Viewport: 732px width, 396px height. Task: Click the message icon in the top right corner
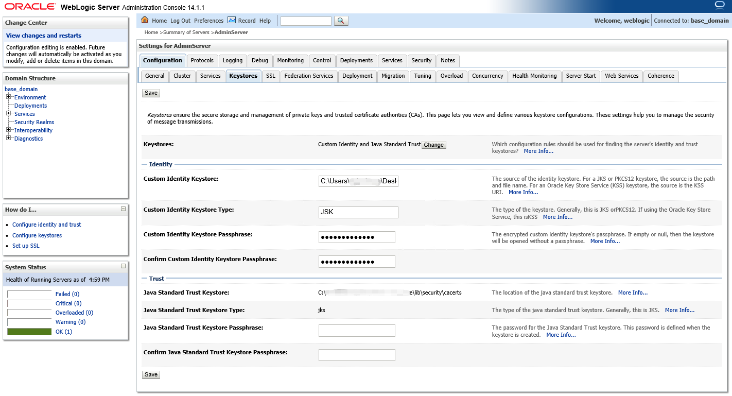point(720,5)
